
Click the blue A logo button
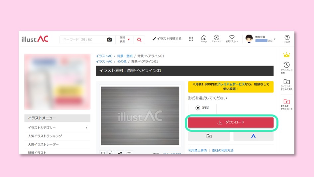(253, 136)
